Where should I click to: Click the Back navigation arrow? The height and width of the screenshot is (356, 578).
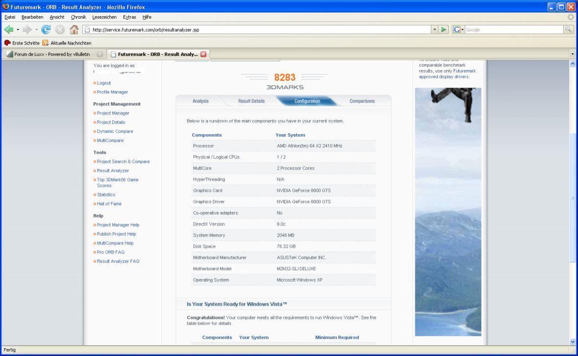pyautogui.click(x=9, y=29)
